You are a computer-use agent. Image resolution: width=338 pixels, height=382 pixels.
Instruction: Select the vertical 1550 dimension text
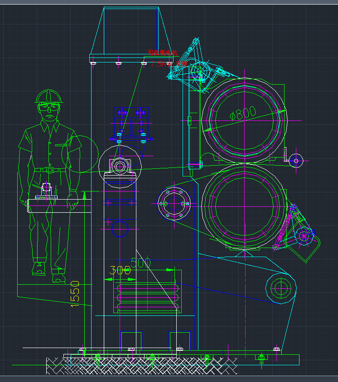[x=75, y=294]
